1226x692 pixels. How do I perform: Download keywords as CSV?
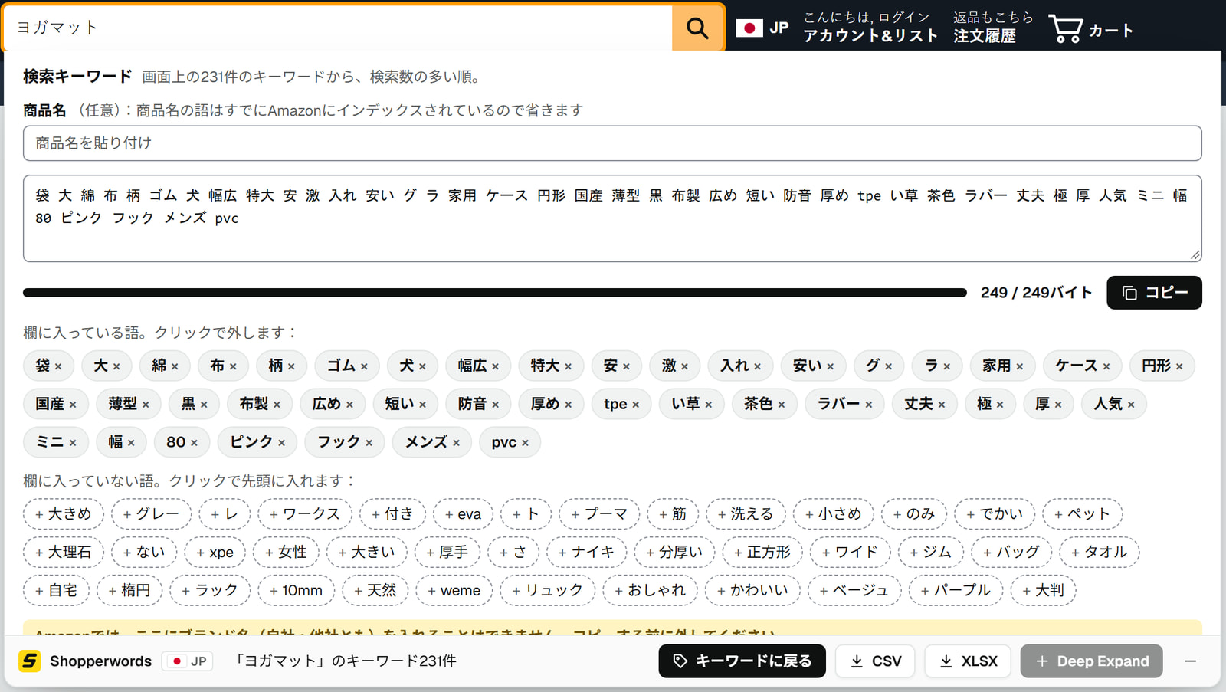(x=875, y=661)
